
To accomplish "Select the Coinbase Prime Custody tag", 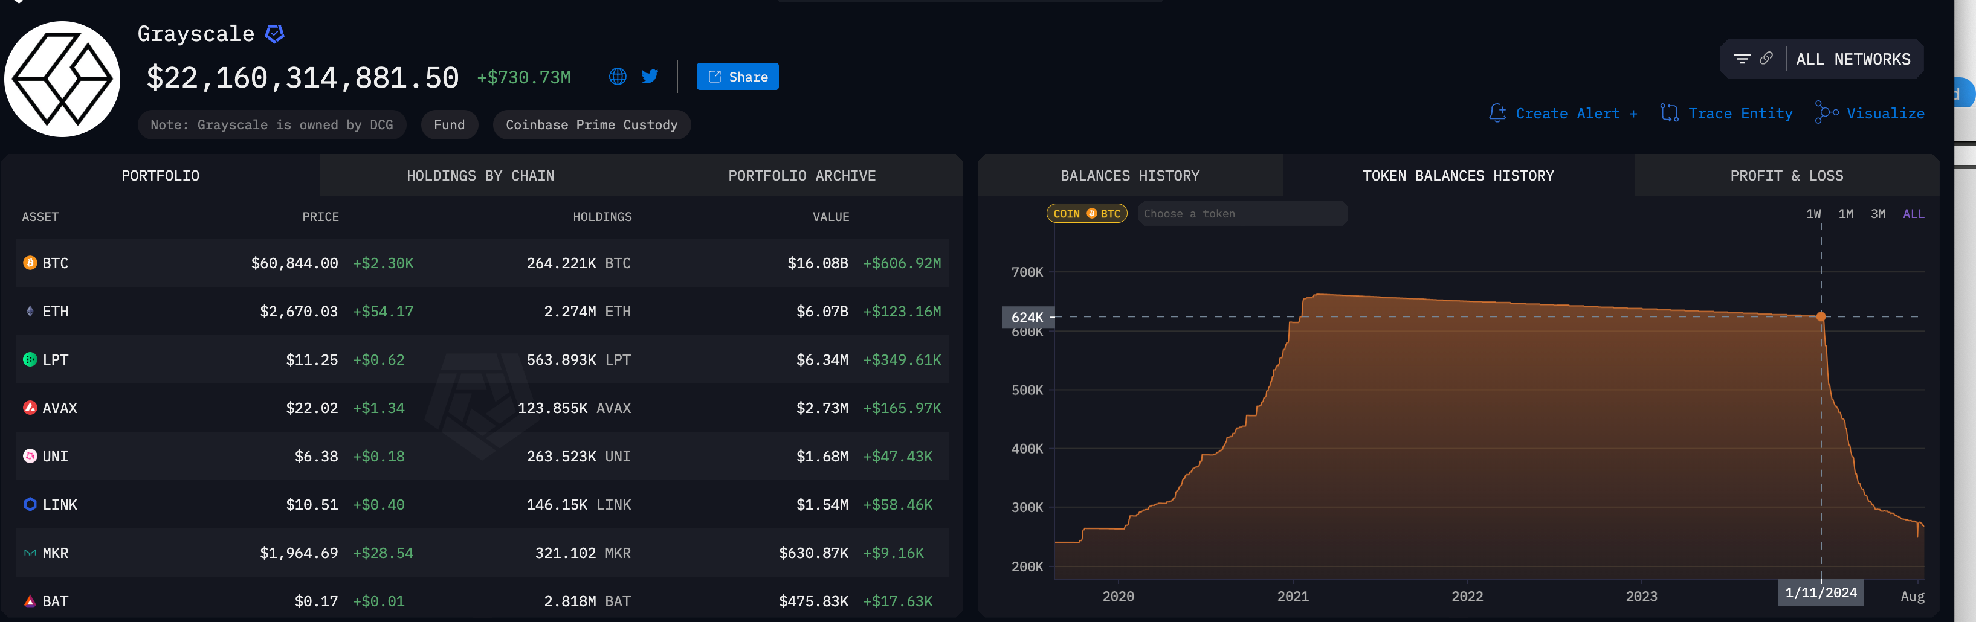I will tap(592, 125).
